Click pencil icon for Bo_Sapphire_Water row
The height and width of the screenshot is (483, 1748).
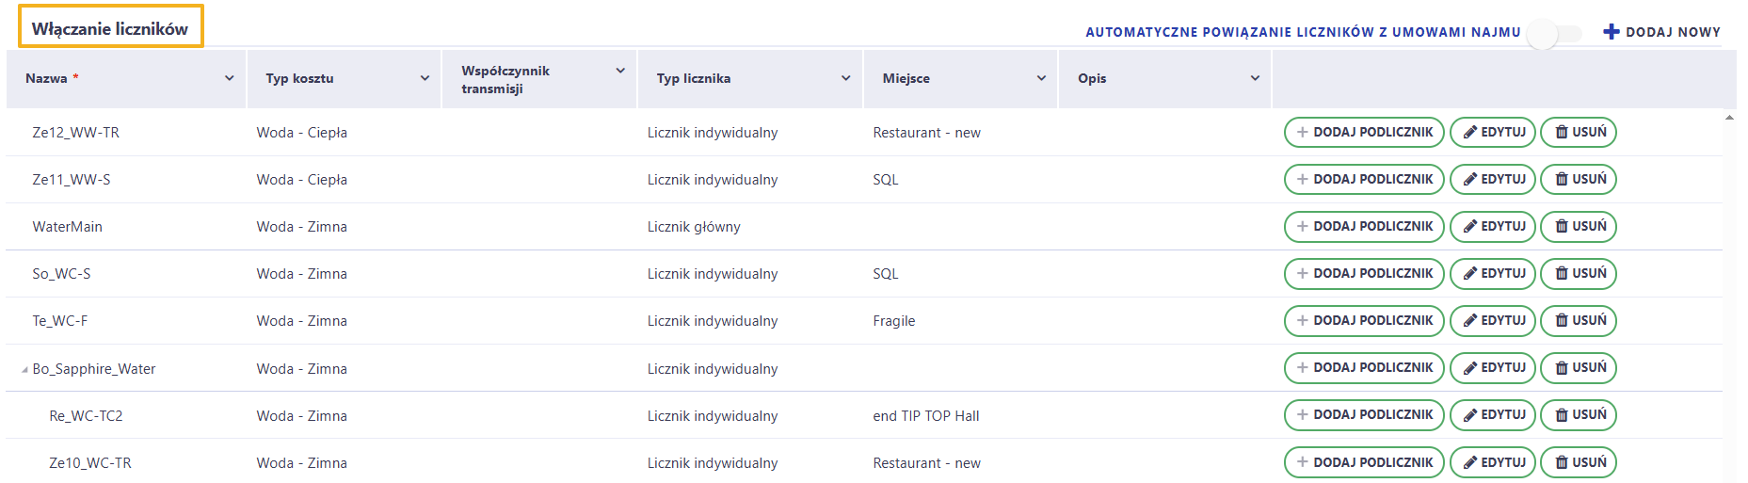pyautogui.click(x=1470, y=368)
